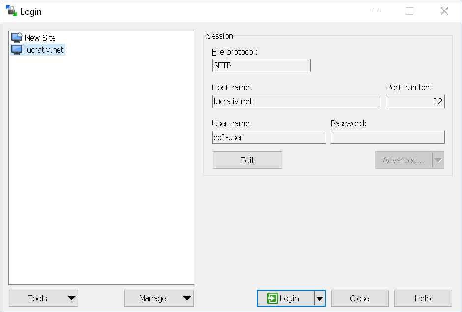Open the Manage dropdown menu
462x312 pixels.
click(159, 298)
